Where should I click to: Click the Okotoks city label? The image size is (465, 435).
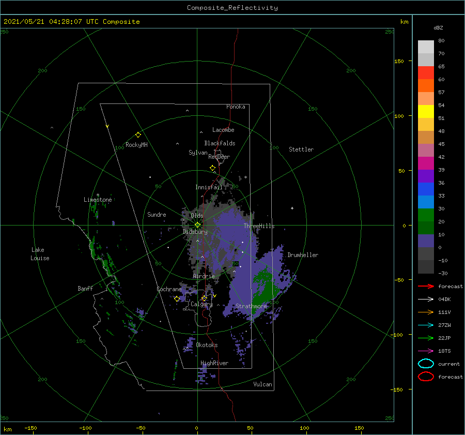pyautogui.click(x=207, y=345)
